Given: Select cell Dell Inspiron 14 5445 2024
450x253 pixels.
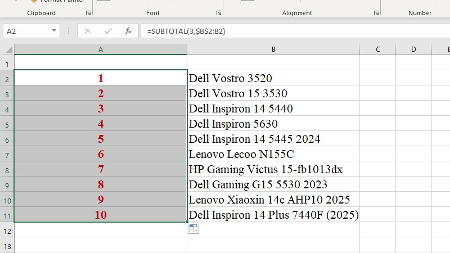Looking at the screenshot, I should point(273,138).
